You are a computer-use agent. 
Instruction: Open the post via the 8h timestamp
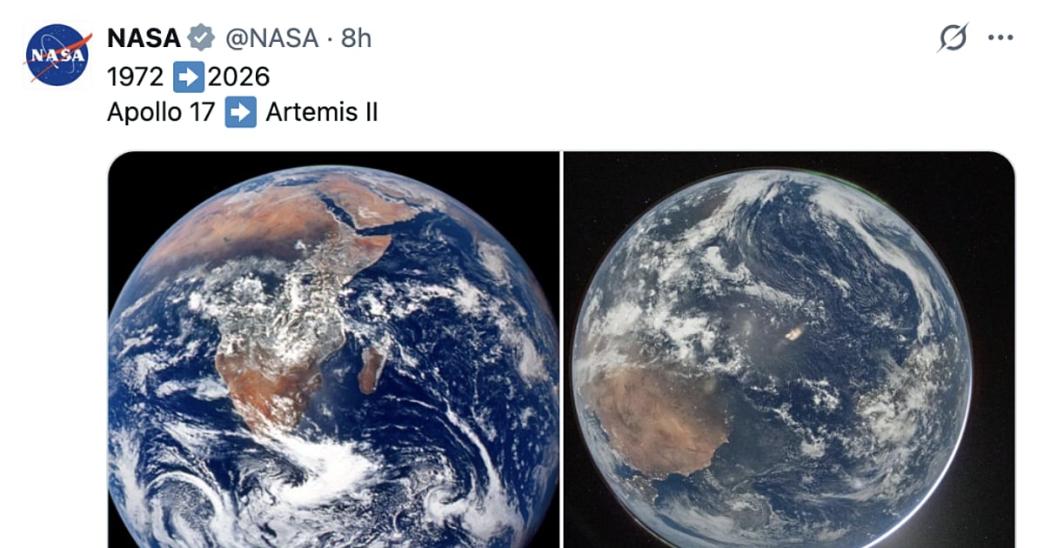coord(356,38)
